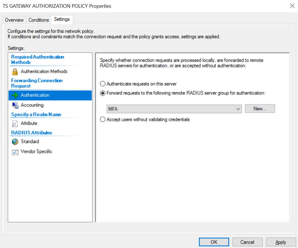
Task: Open the Standard RADIUS attributes item
Action: [x=29, y=141]
